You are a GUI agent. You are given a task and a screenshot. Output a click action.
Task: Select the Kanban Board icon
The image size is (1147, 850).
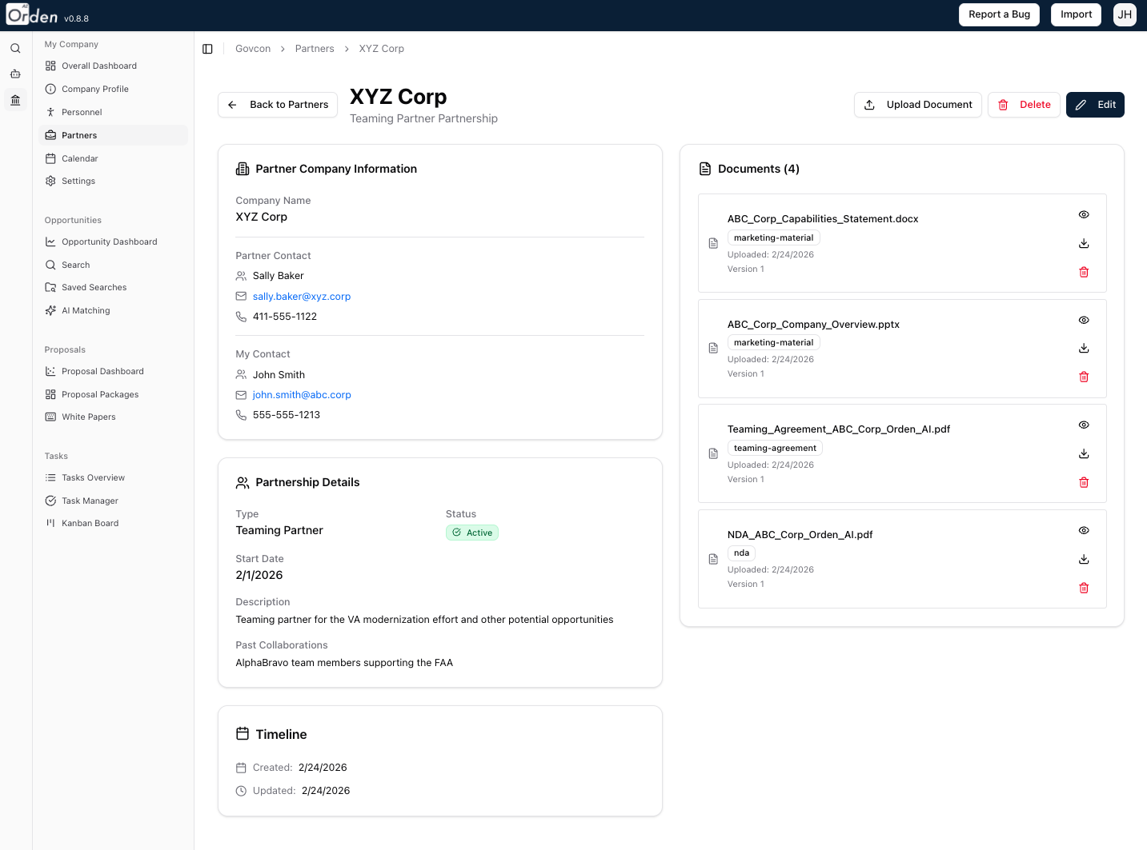coord(50,523)
